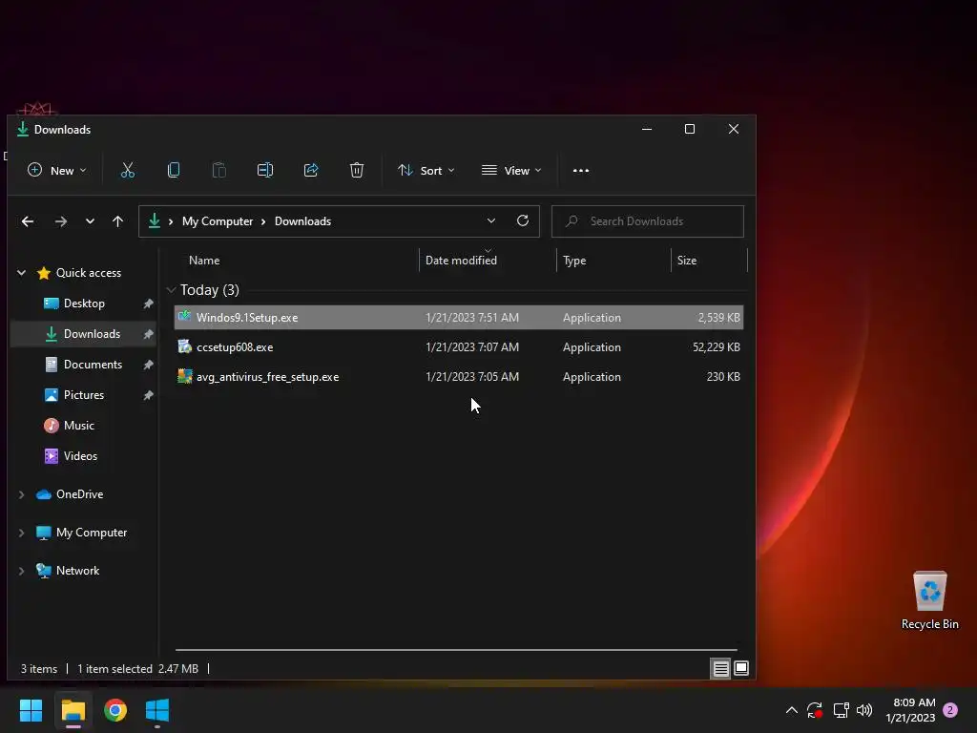Open Documents in the navigation pane
The height and width of the screenshot is (733, 977).
(x=93, y=365)
